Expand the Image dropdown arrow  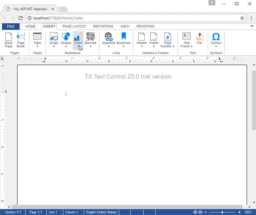[54, 46]
